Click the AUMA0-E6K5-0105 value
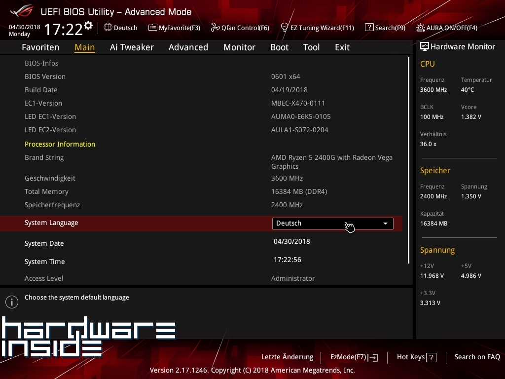The width and height of the screenshot is (505, 379). [x=301, y=116]
